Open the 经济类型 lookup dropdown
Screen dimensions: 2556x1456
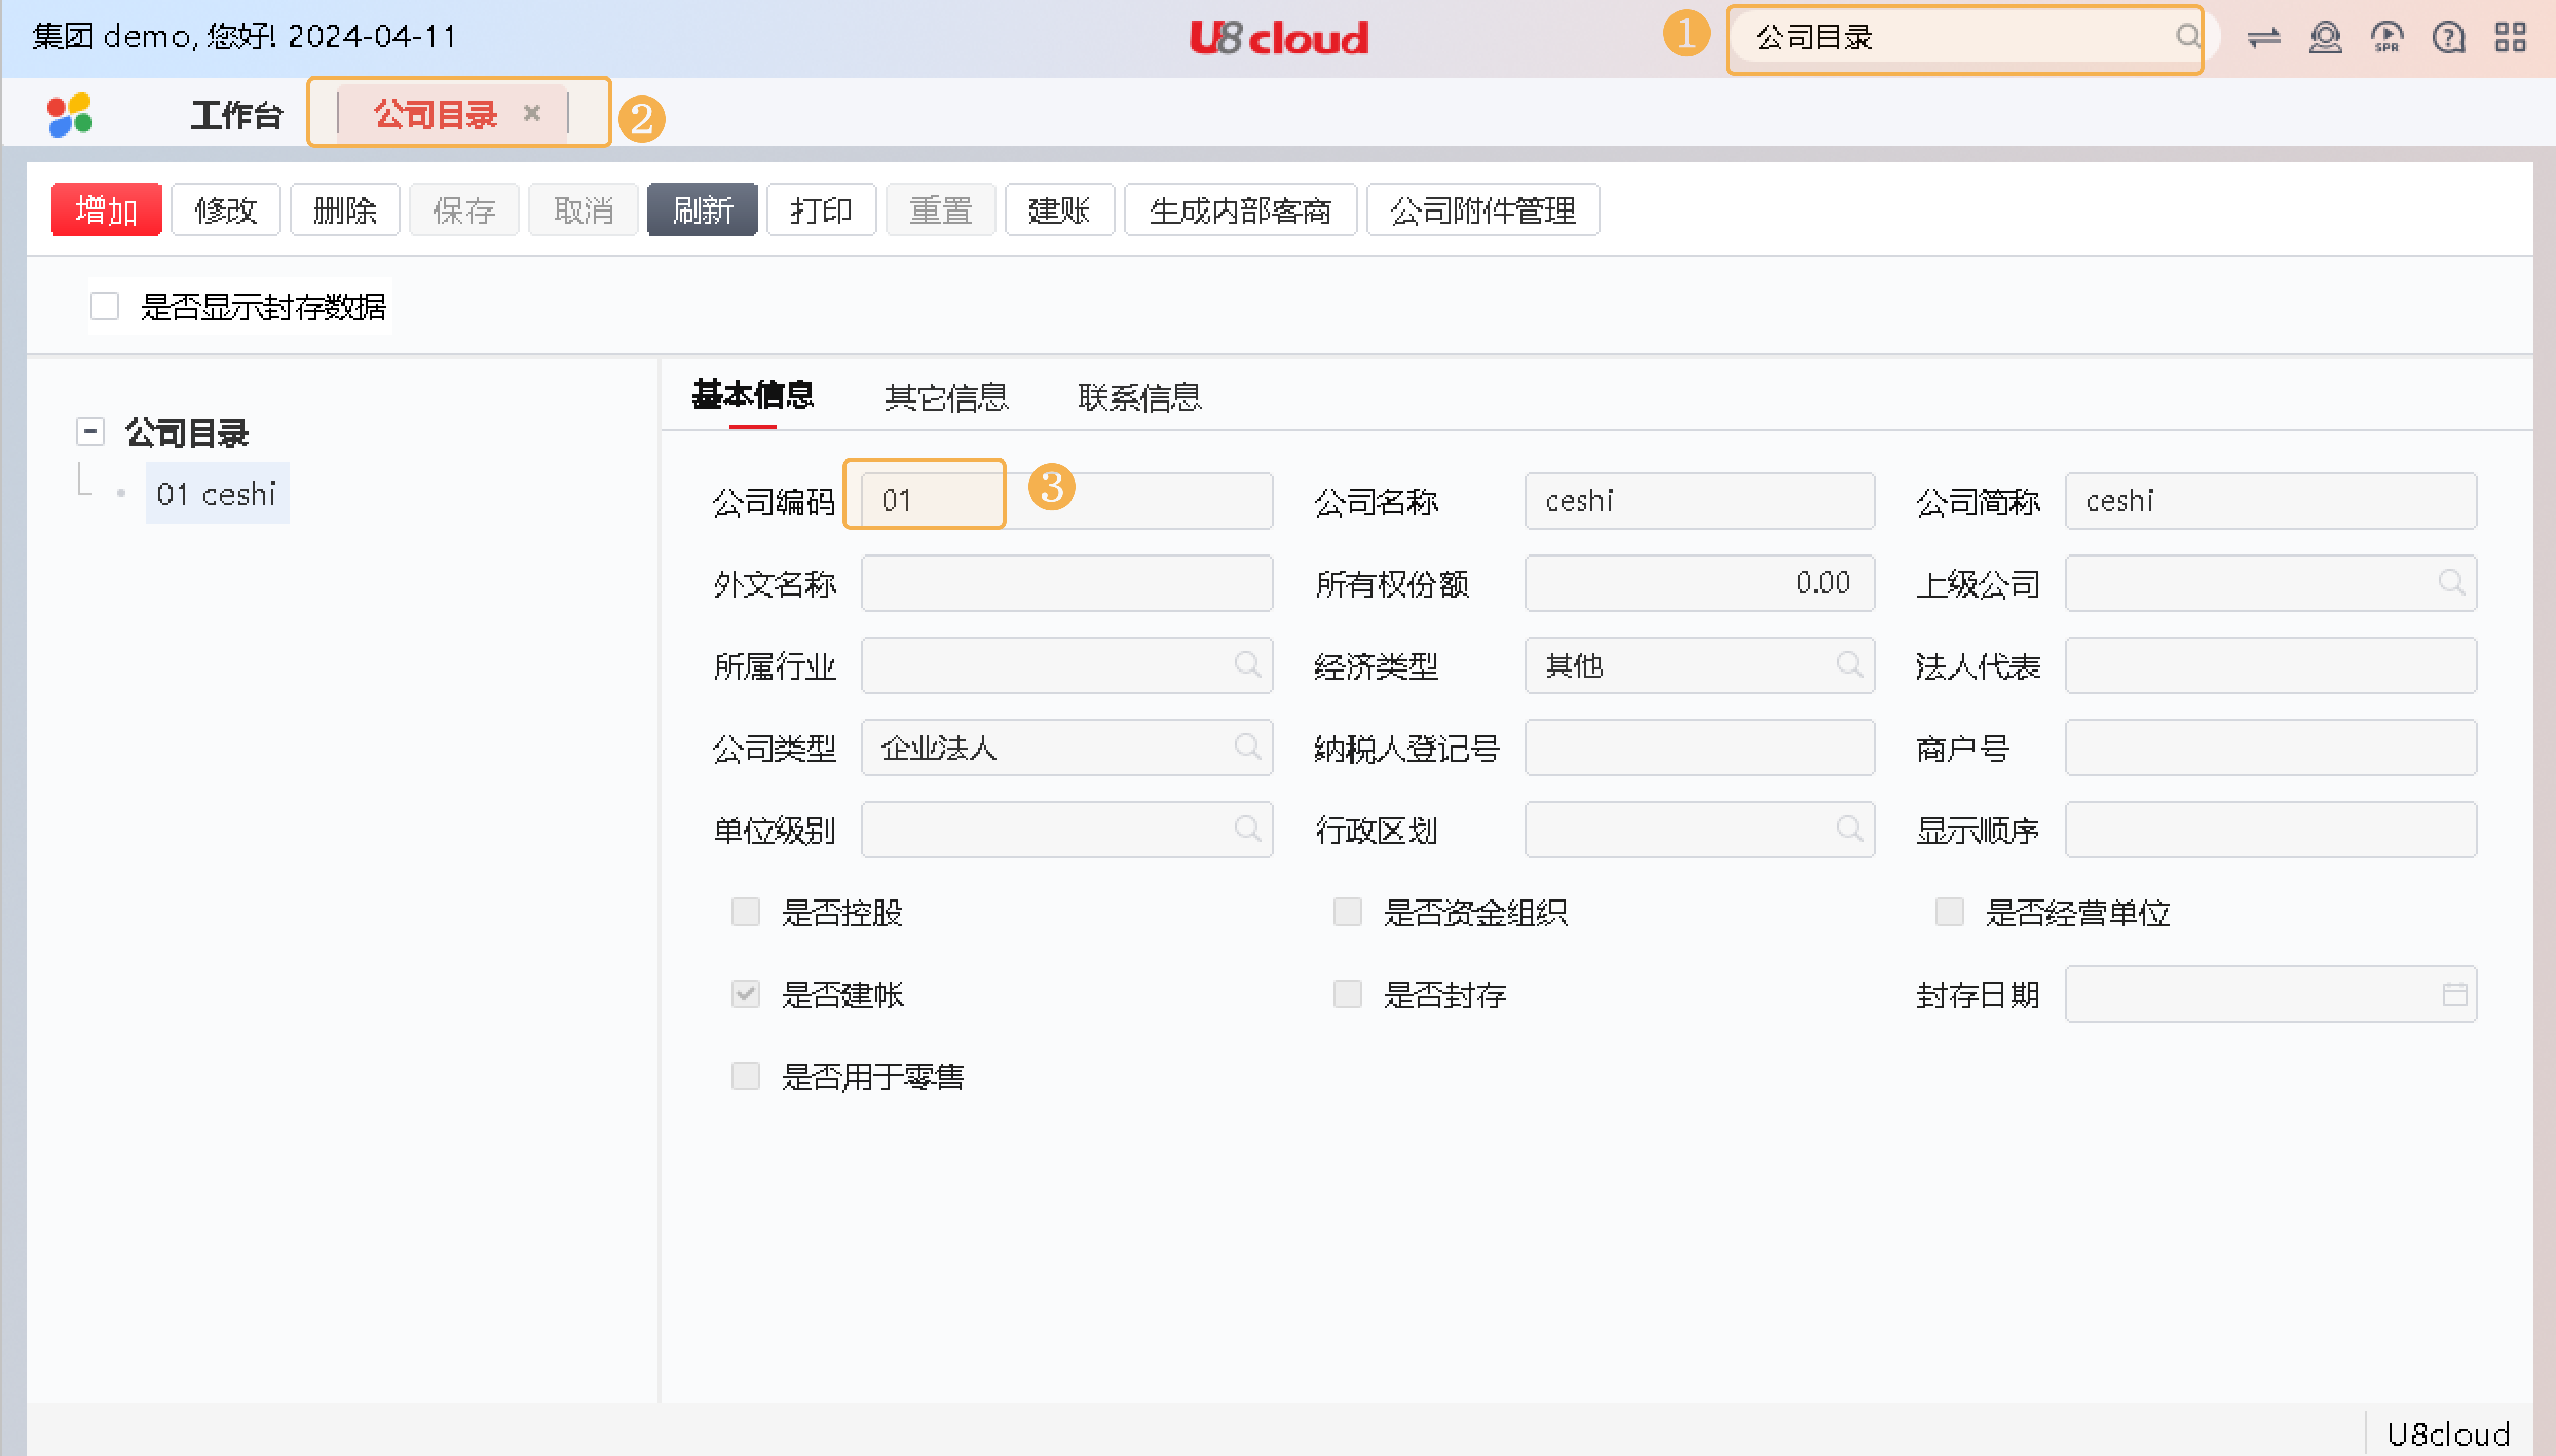point(1849,665)
